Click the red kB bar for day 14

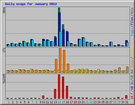pyautogui.click(x=59, y=87)
